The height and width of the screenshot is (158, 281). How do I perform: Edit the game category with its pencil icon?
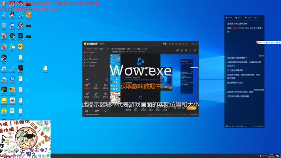click(x=123, y=52)
